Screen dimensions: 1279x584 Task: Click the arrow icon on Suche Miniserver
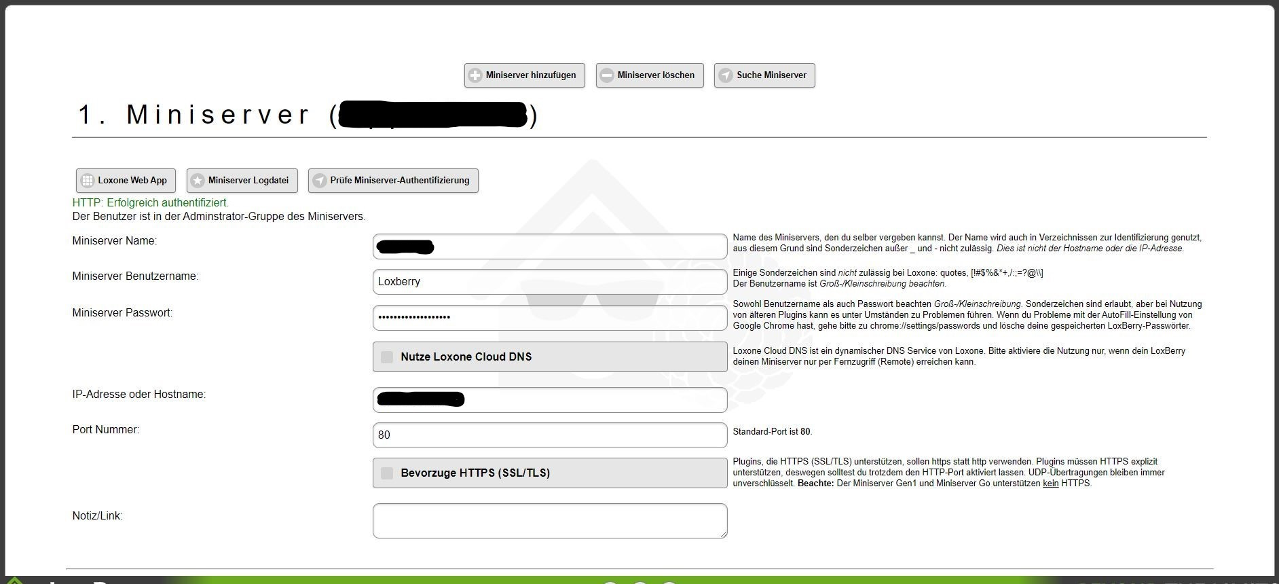[726, 75]
